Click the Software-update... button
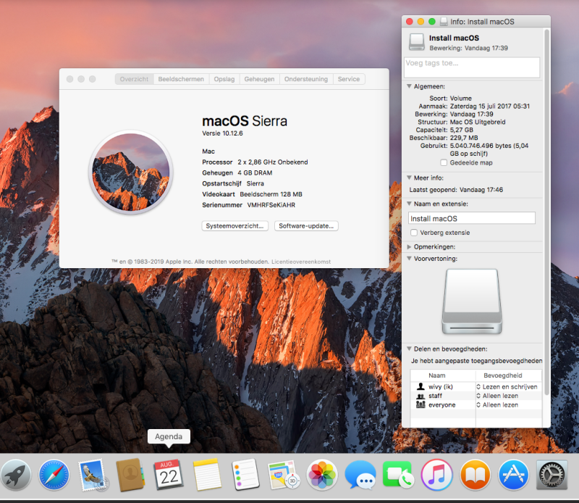 click(306, 226)
